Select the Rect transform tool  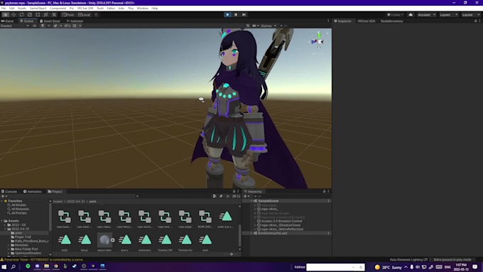point(38,14)
